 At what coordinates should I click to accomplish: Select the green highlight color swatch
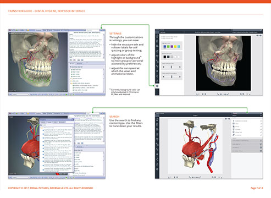tap(168, 47)
